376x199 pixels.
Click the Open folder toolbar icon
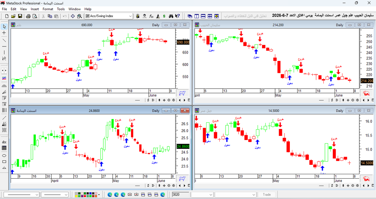coord(13,16)
